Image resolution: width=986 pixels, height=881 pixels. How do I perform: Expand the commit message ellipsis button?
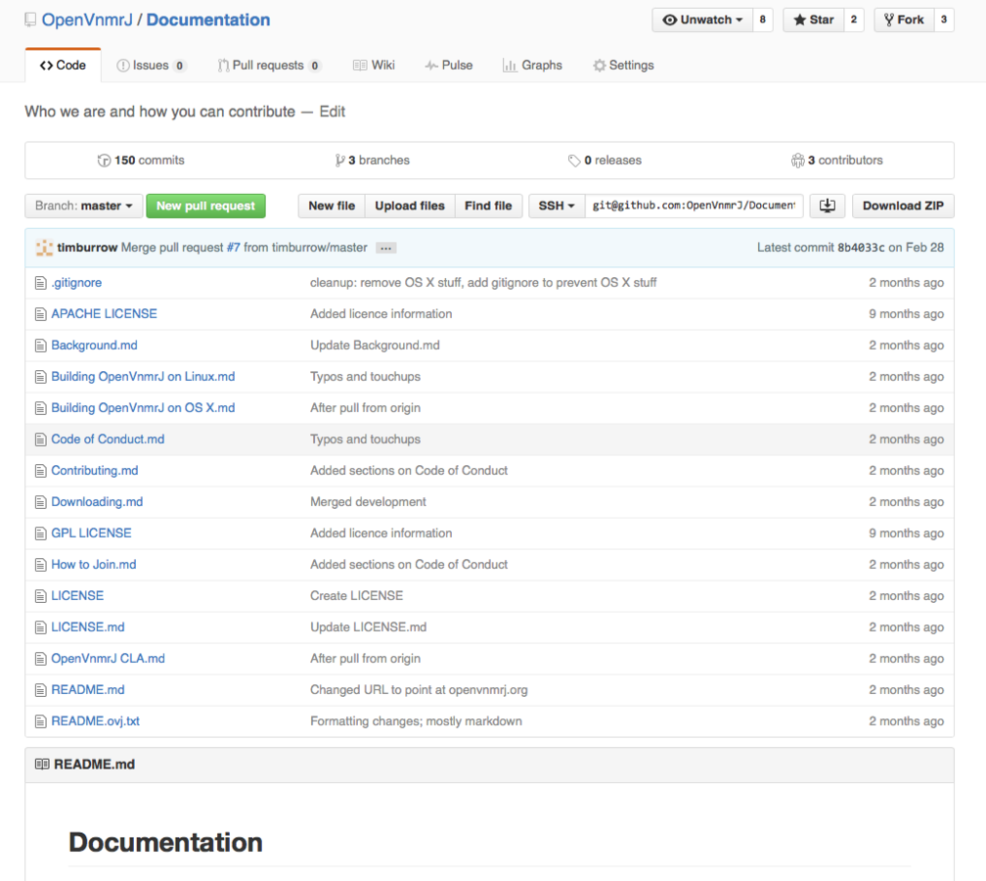(x=385, y=248)
